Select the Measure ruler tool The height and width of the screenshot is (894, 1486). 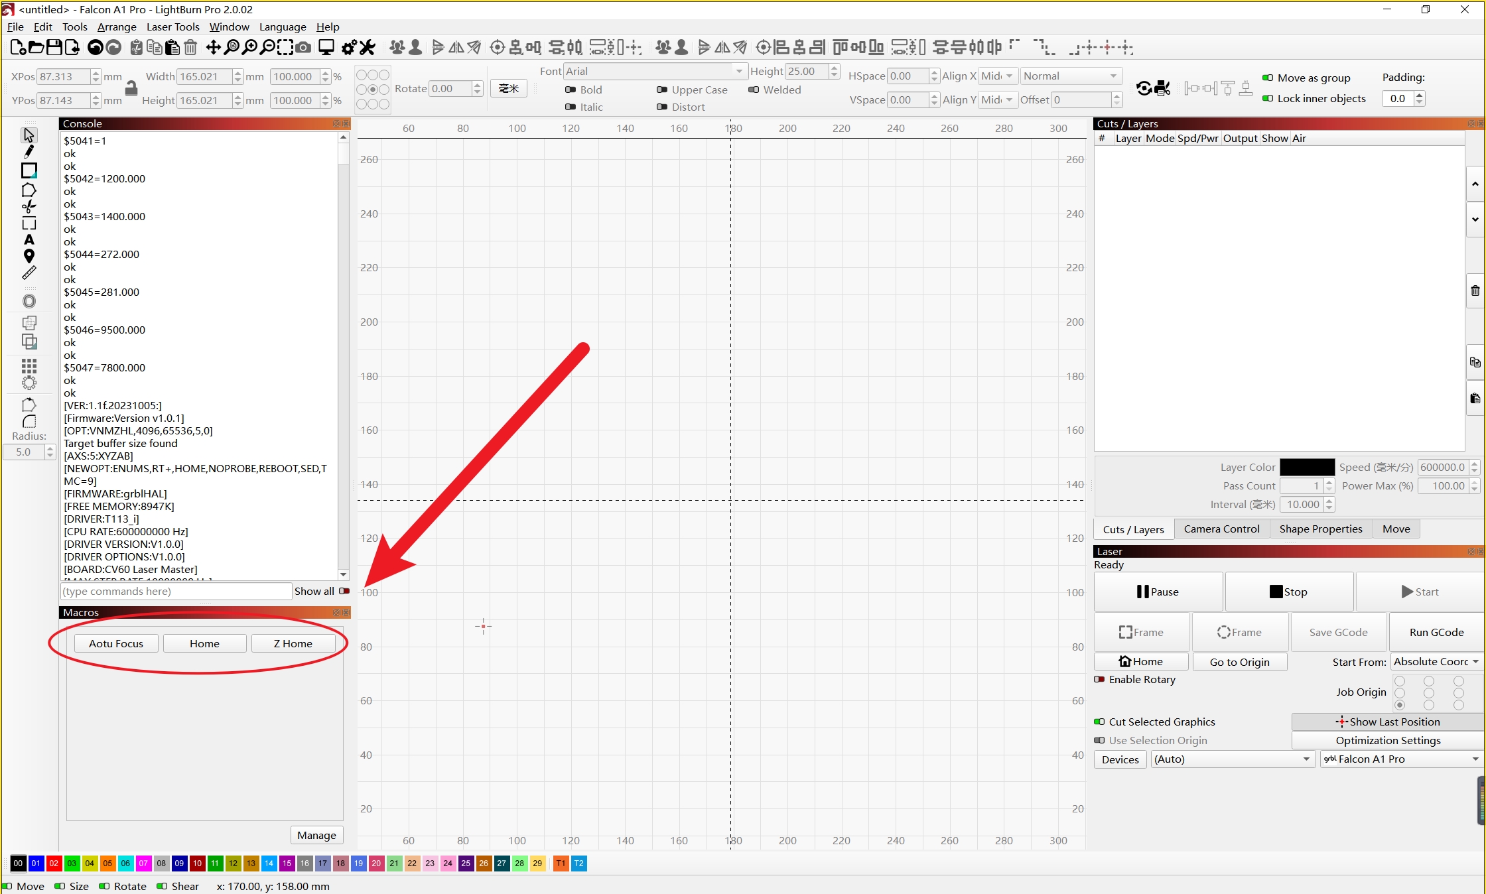pyautogui.click(x=29, y=273)
